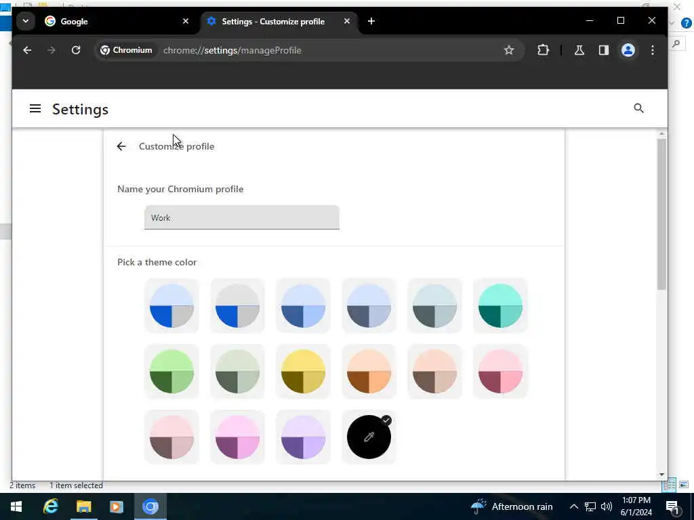Image resolution: width=694 pixels, height=520 pixels.
Task: Open the tab search dropdown arrow
Action: click(26, 21)
